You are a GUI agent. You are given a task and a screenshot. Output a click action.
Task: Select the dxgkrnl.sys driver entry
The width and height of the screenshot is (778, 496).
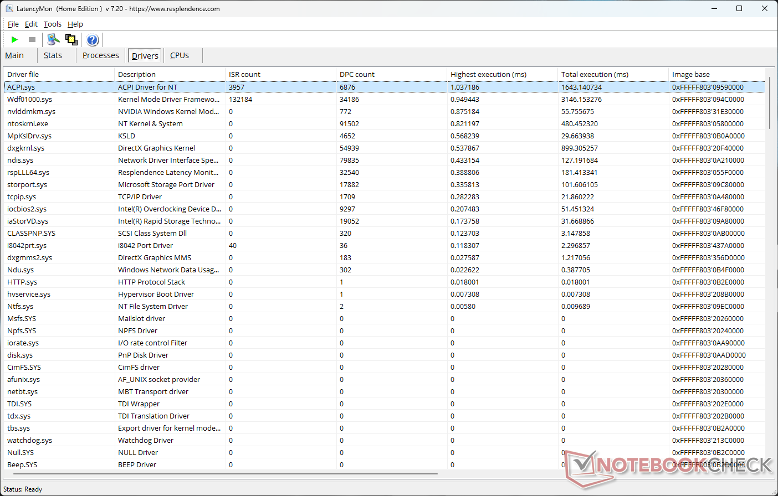point(26,148)
